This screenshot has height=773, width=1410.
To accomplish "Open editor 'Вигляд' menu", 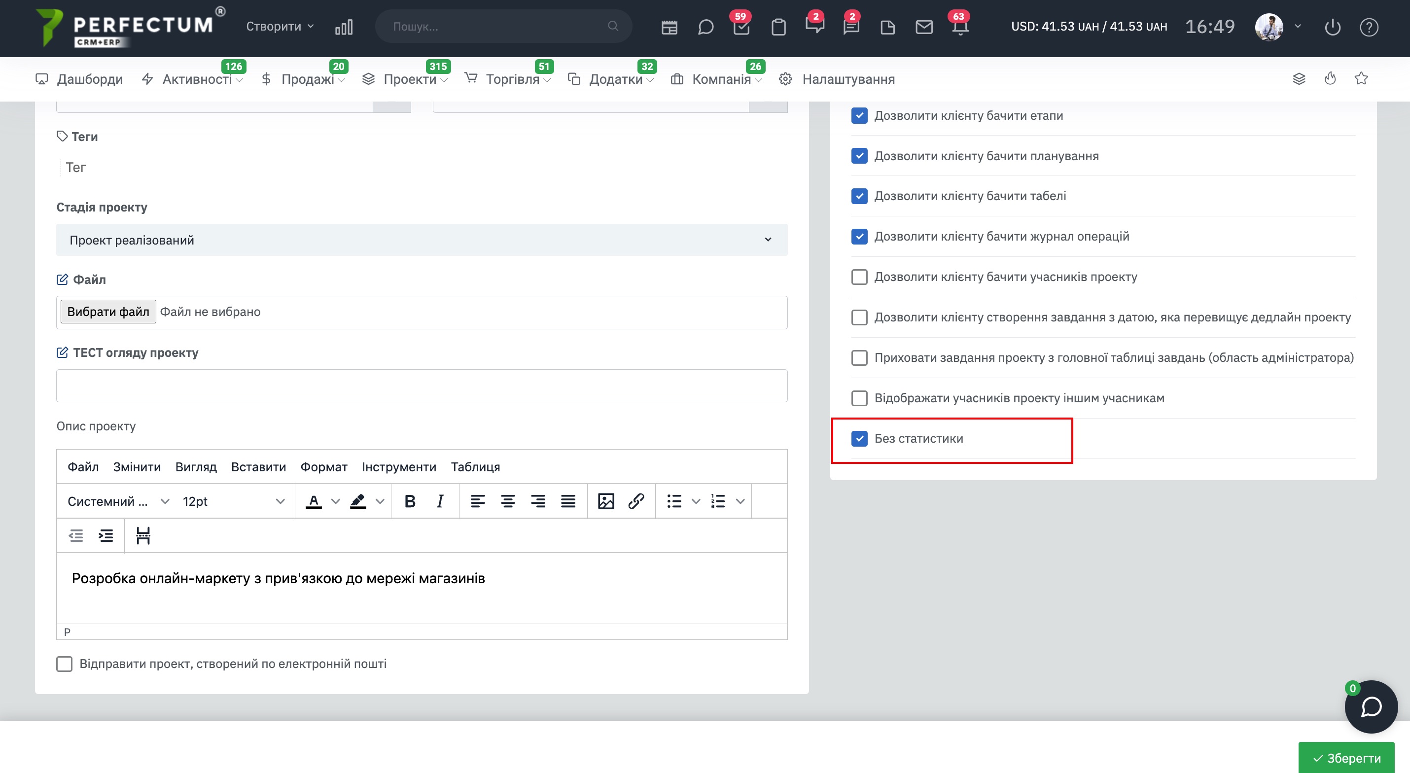I will tap(196, 467).
